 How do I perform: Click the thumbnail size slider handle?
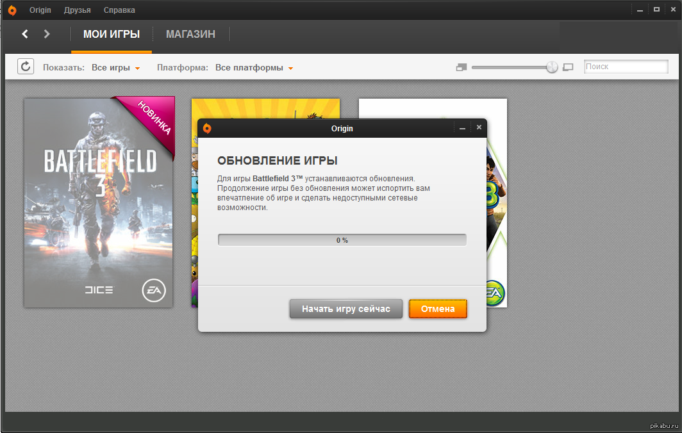[x=552, y=67]
